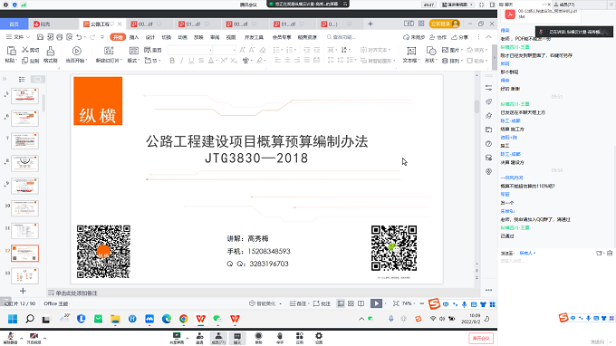This screenshot has width=616, height=346.
Task: Click the Cut scissors icon
Action: pyautogui.click(x=25, y=50)
